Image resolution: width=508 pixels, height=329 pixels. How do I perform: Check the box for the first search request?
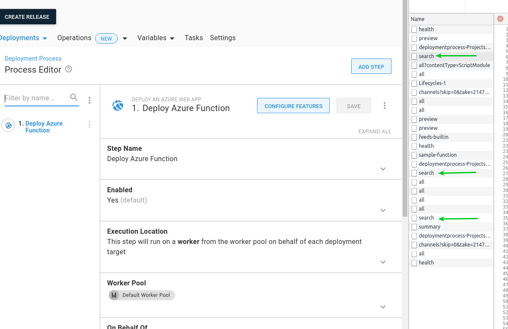coord(414,56)
